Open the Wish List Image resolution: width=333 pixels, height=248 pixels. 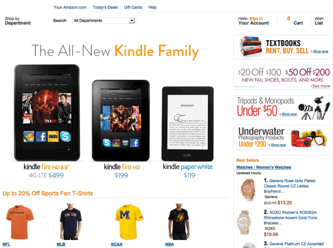click(319, 21)
